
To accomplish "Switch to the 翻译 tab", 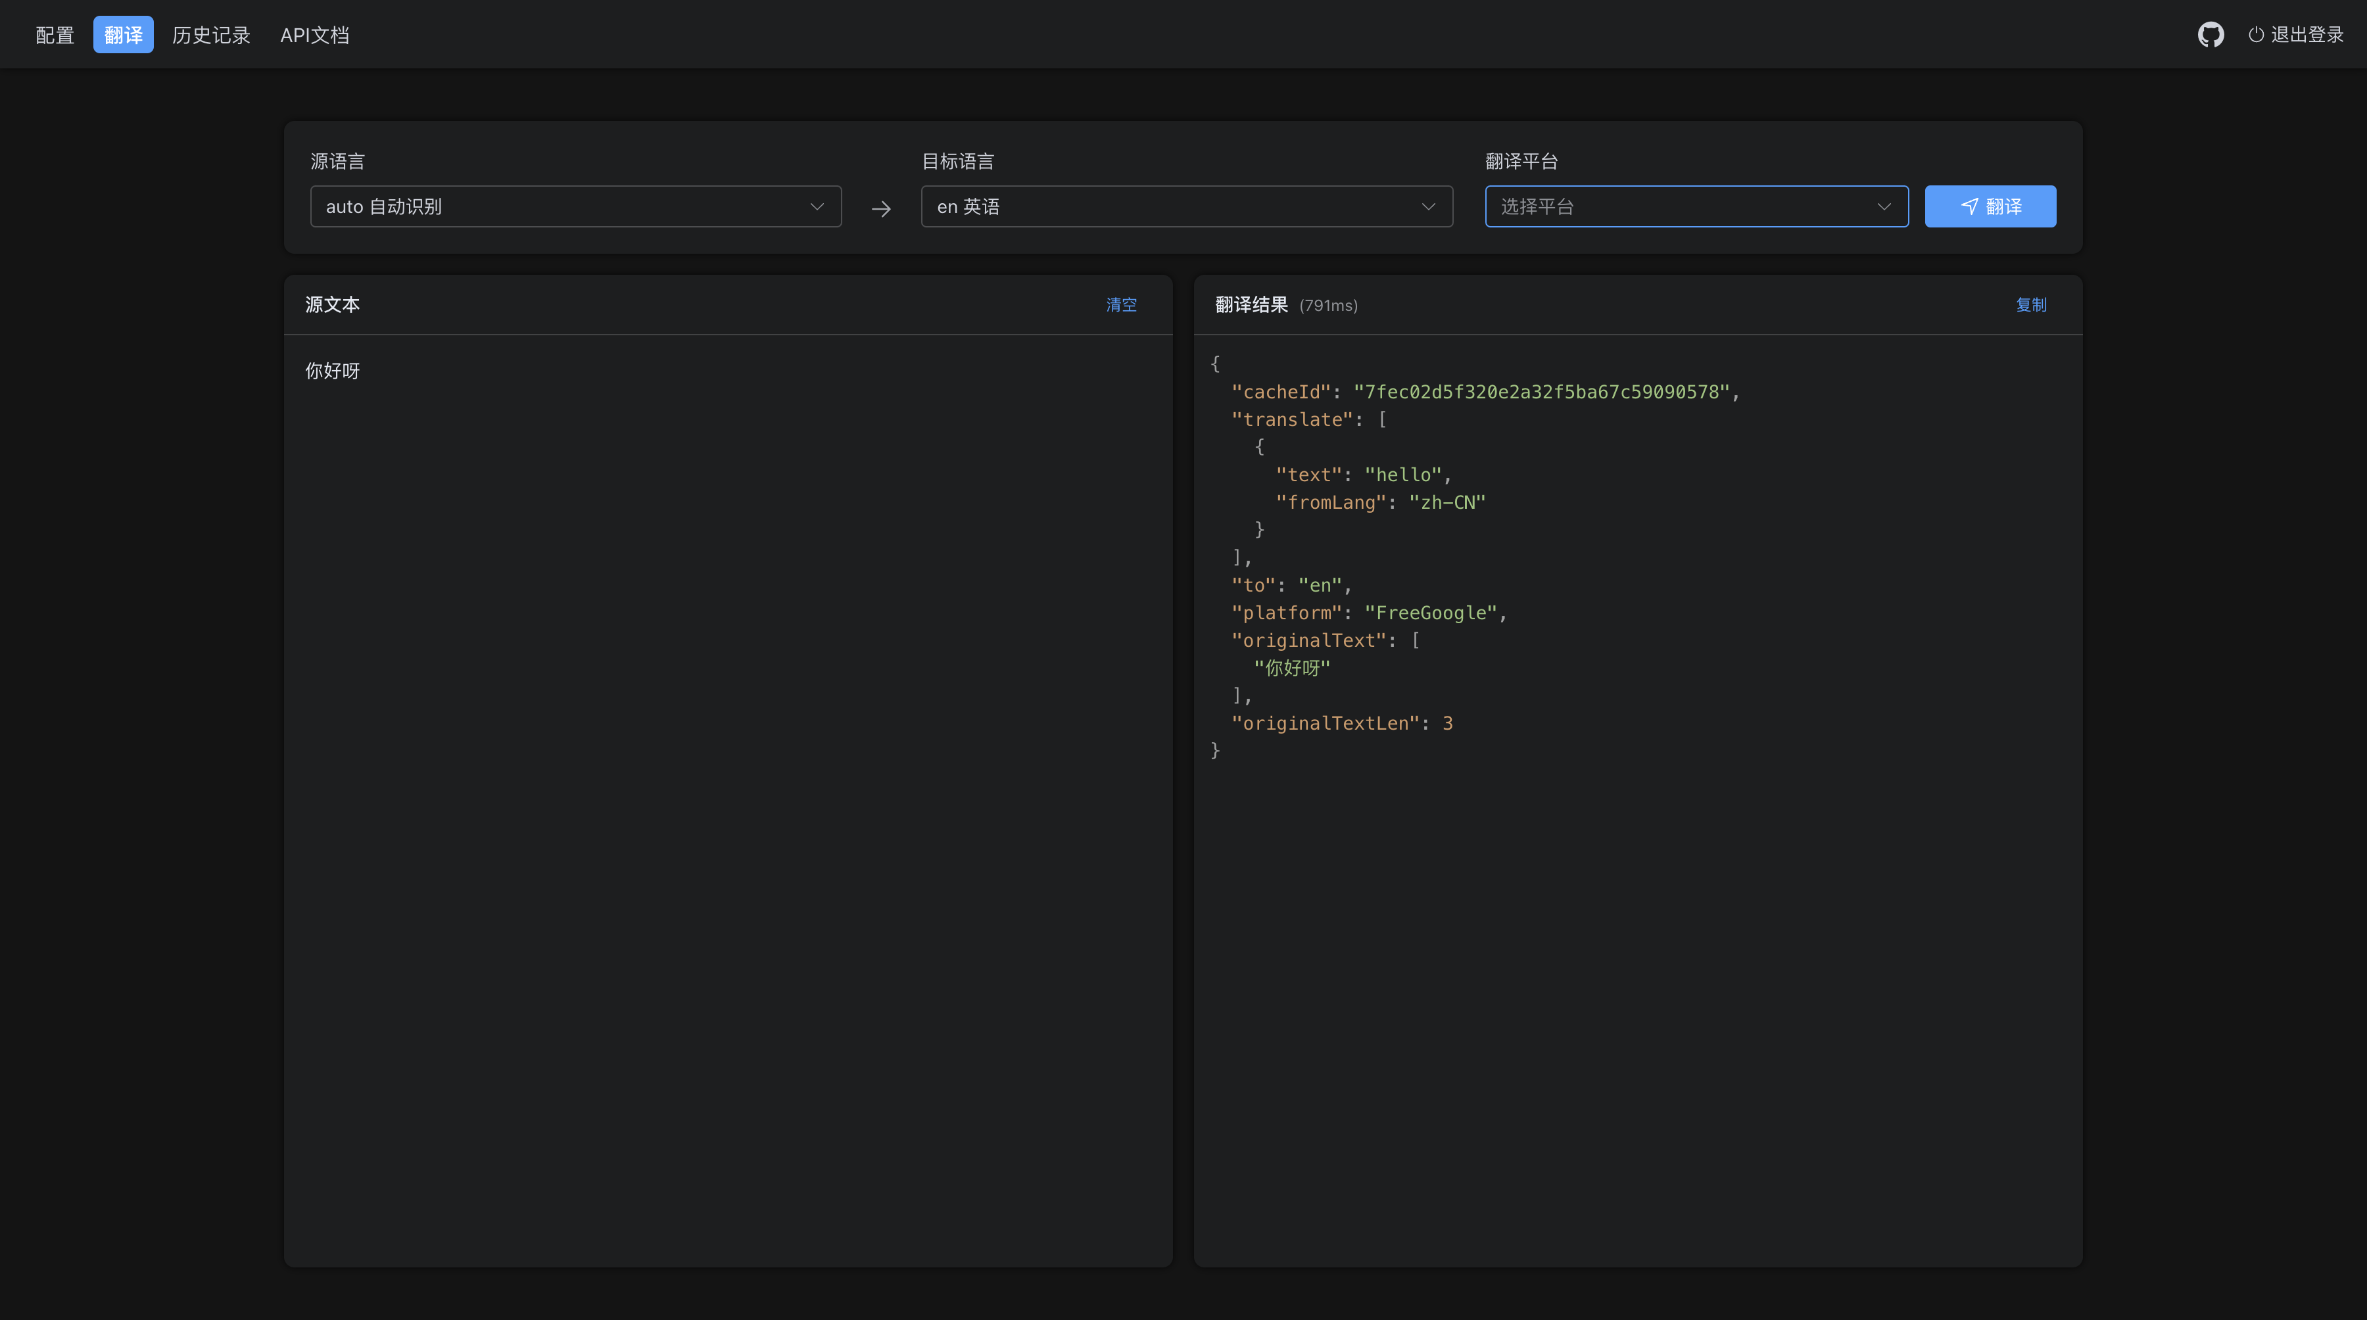I will pos(123,35).
